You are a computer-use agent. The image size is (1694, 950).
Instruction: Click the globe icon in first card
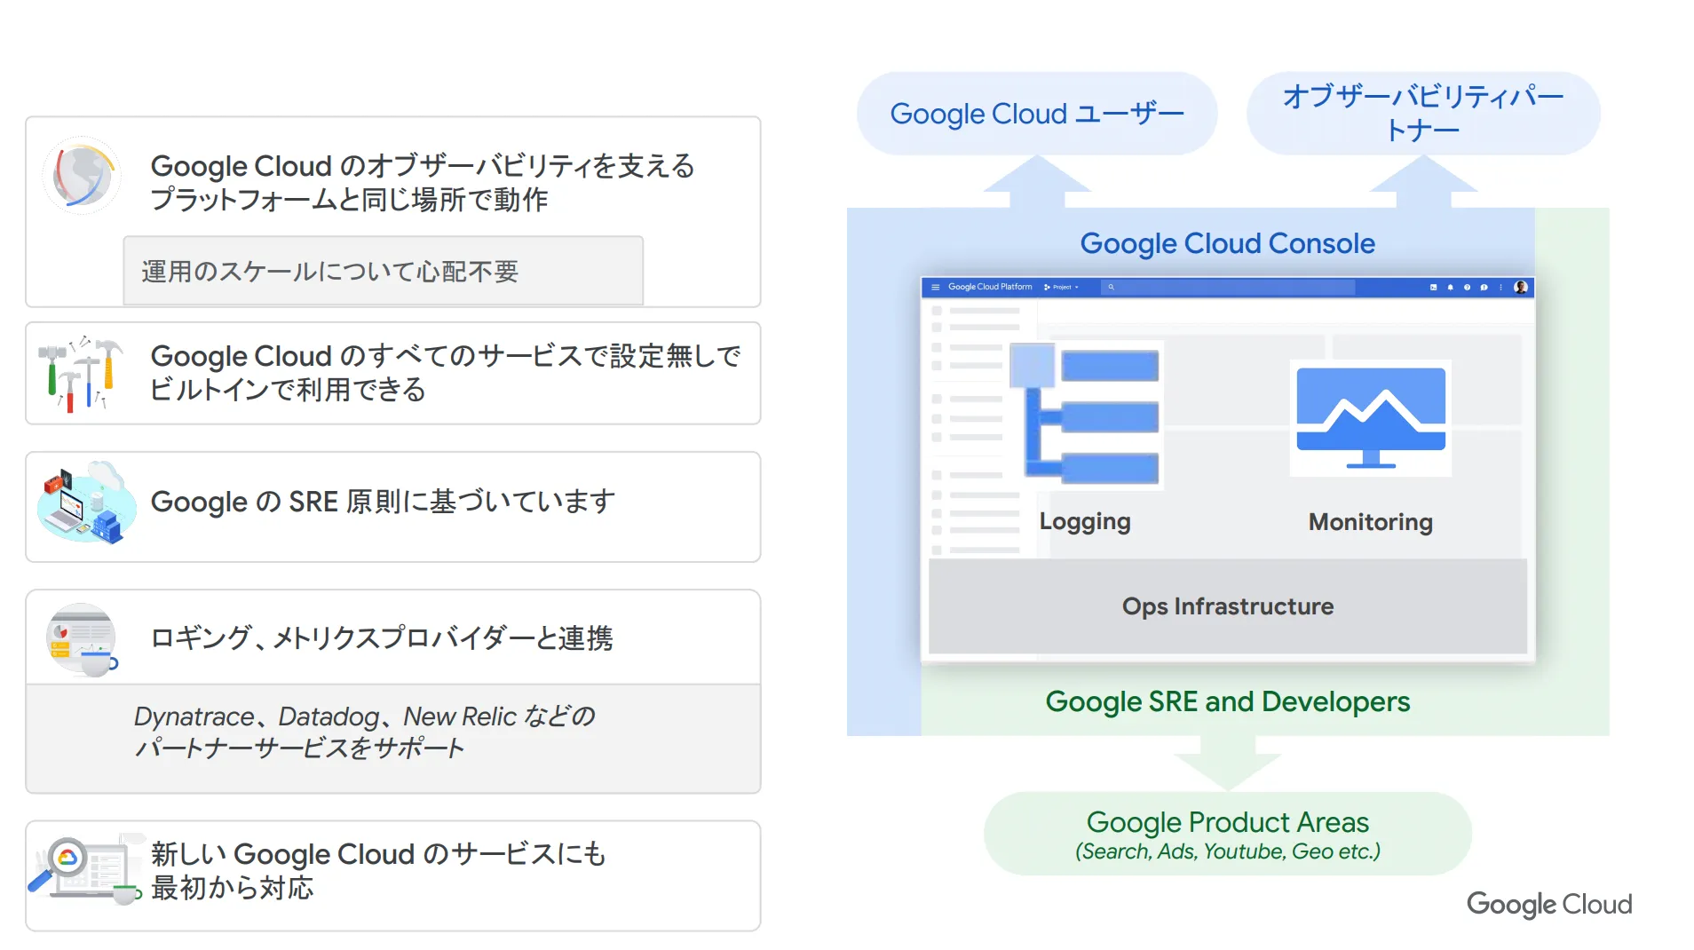point(83,175)
